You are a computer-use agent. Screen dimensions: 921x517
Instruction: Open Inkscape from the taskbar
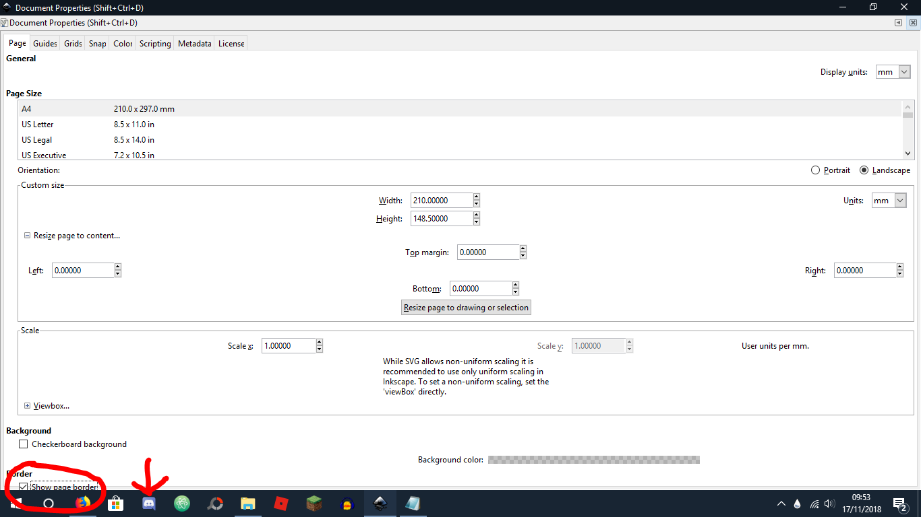pos(380,504)
